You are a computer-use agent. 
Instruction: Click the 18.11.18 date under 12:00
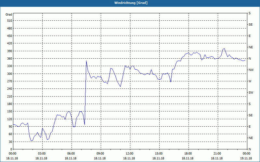(129, 158)
